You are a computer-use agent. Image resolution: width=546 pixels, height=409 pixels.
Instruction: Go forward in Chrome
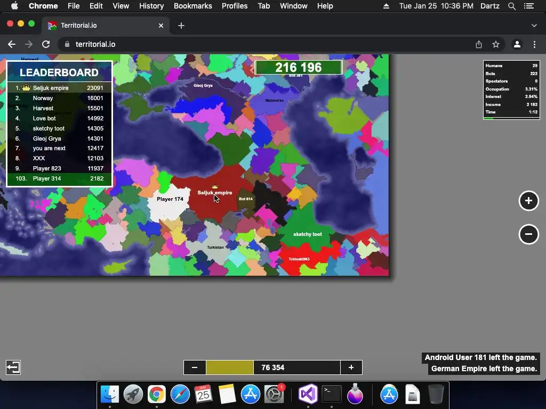(29, 44)
